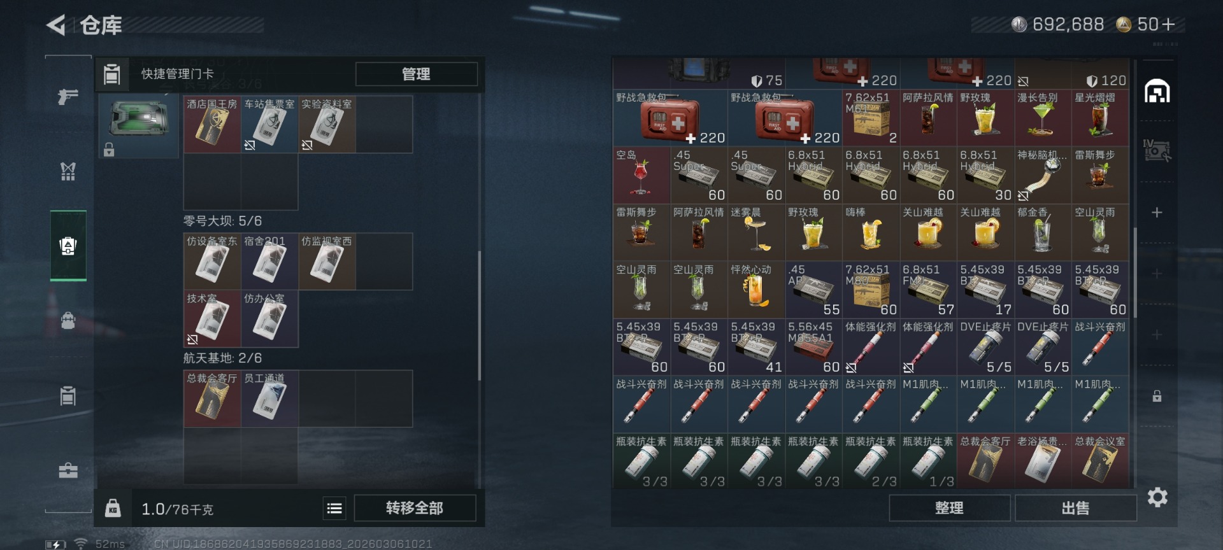
Task: Click the 整理 sort button
Action: (949, 508)
